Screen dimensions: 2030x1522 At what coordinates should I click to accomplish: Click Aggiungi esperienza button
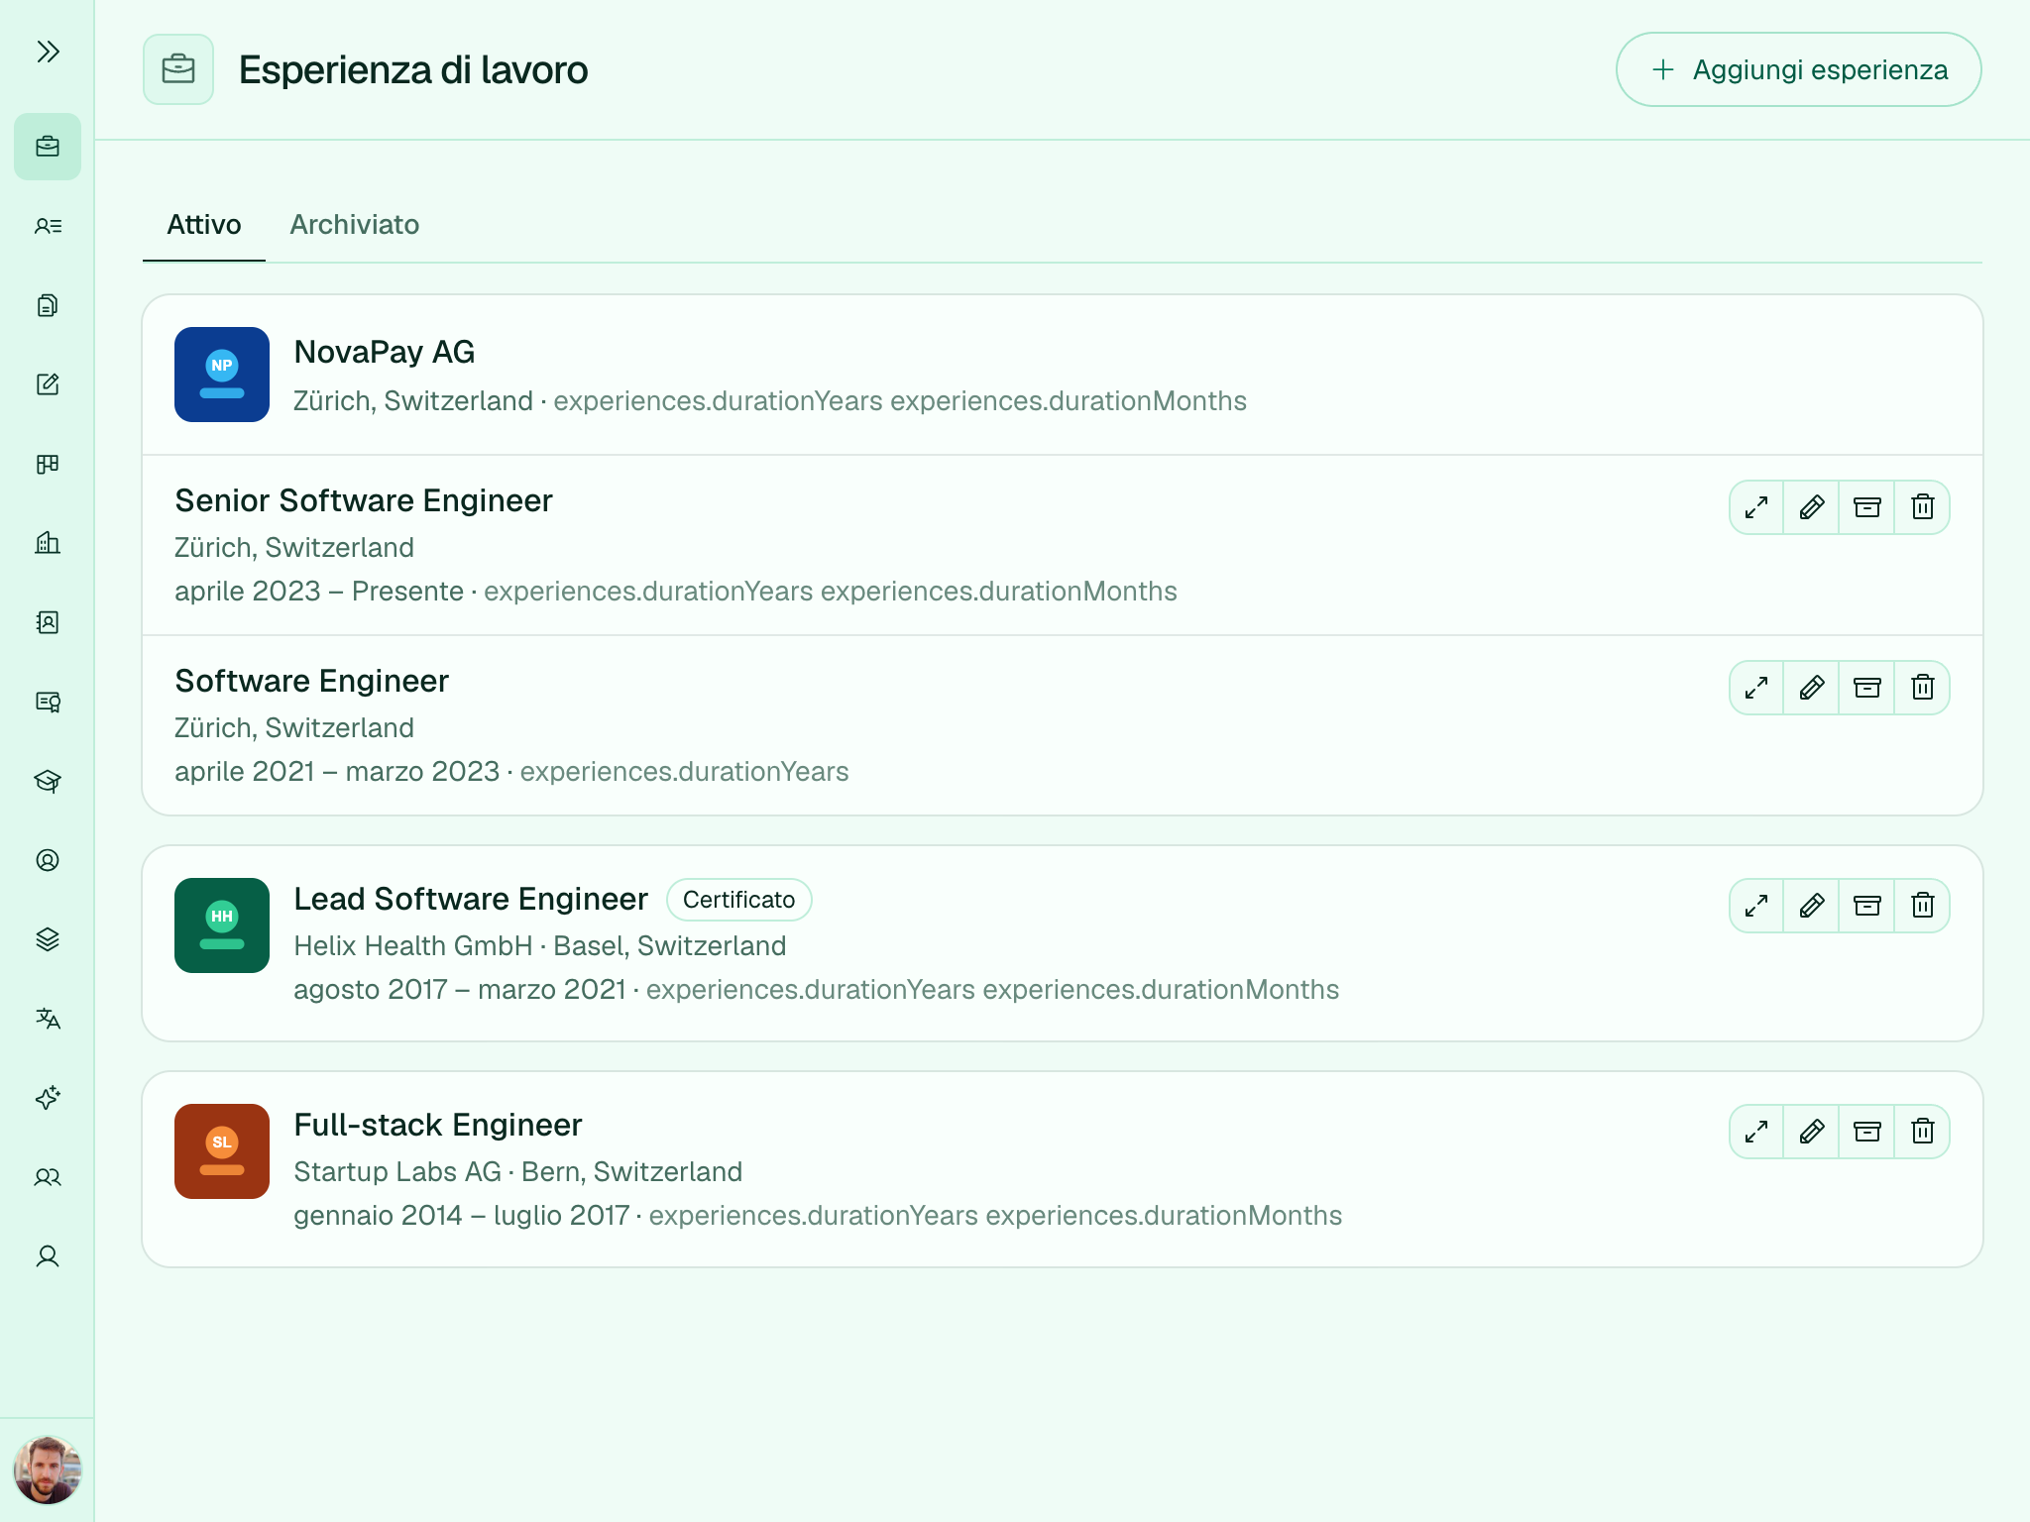click(1798, 69)
